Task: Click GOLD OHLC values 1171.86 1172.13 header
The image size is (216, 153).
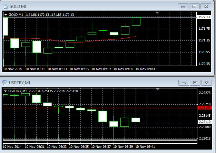Action: point(50,15)
